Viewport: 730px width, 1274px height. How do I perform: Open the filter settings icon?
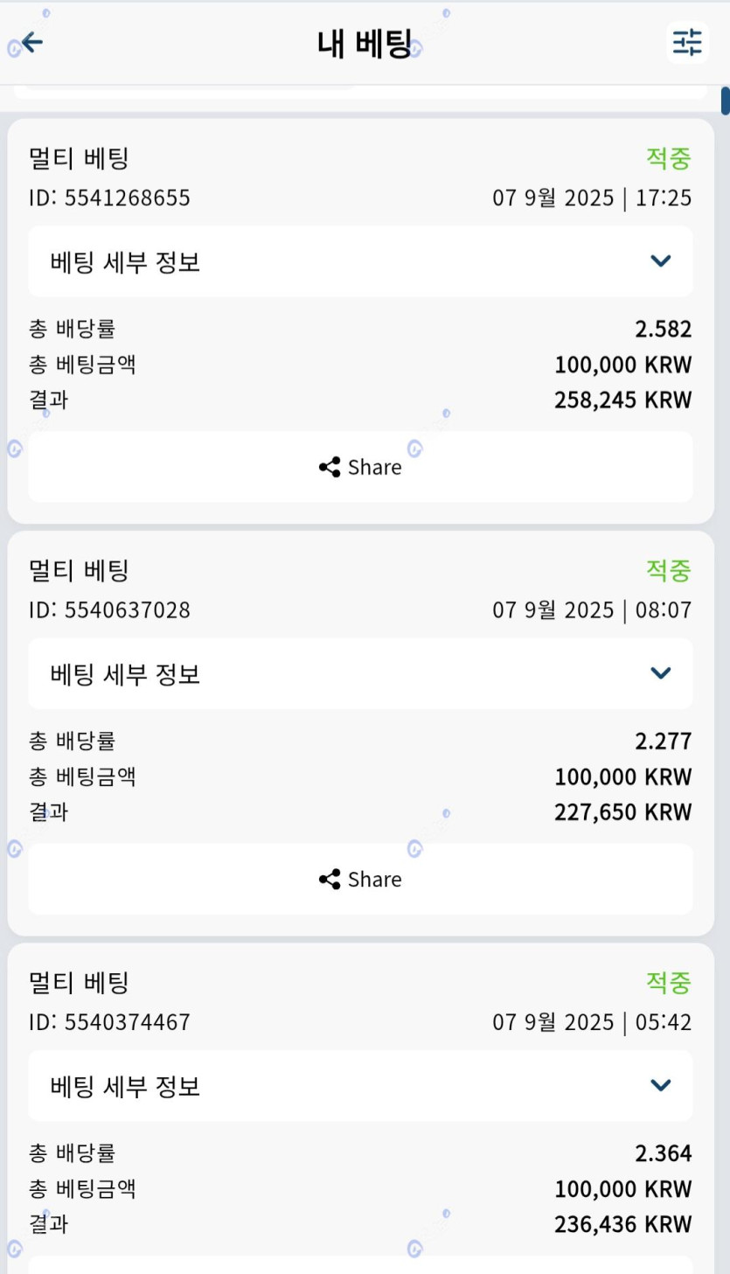coord(687,42)
